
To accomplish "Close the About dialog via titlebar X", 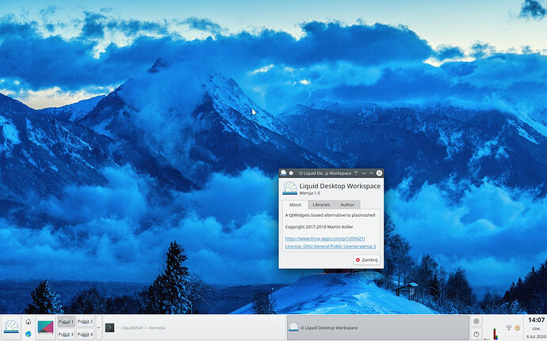I will pos(379,172).
